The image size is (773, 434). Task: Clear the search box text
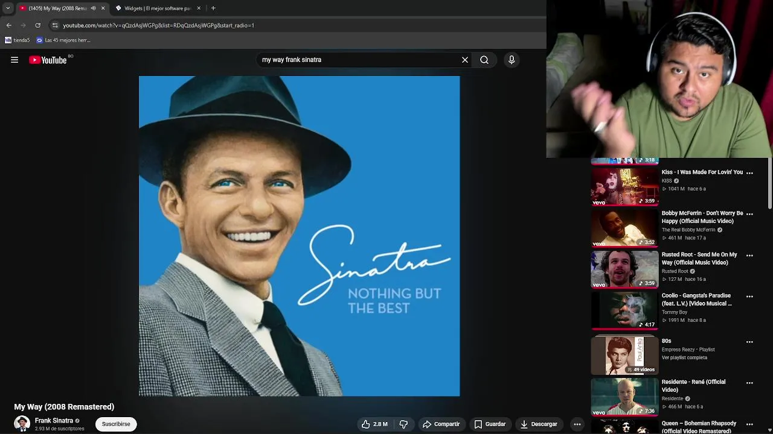pos(465,60)
